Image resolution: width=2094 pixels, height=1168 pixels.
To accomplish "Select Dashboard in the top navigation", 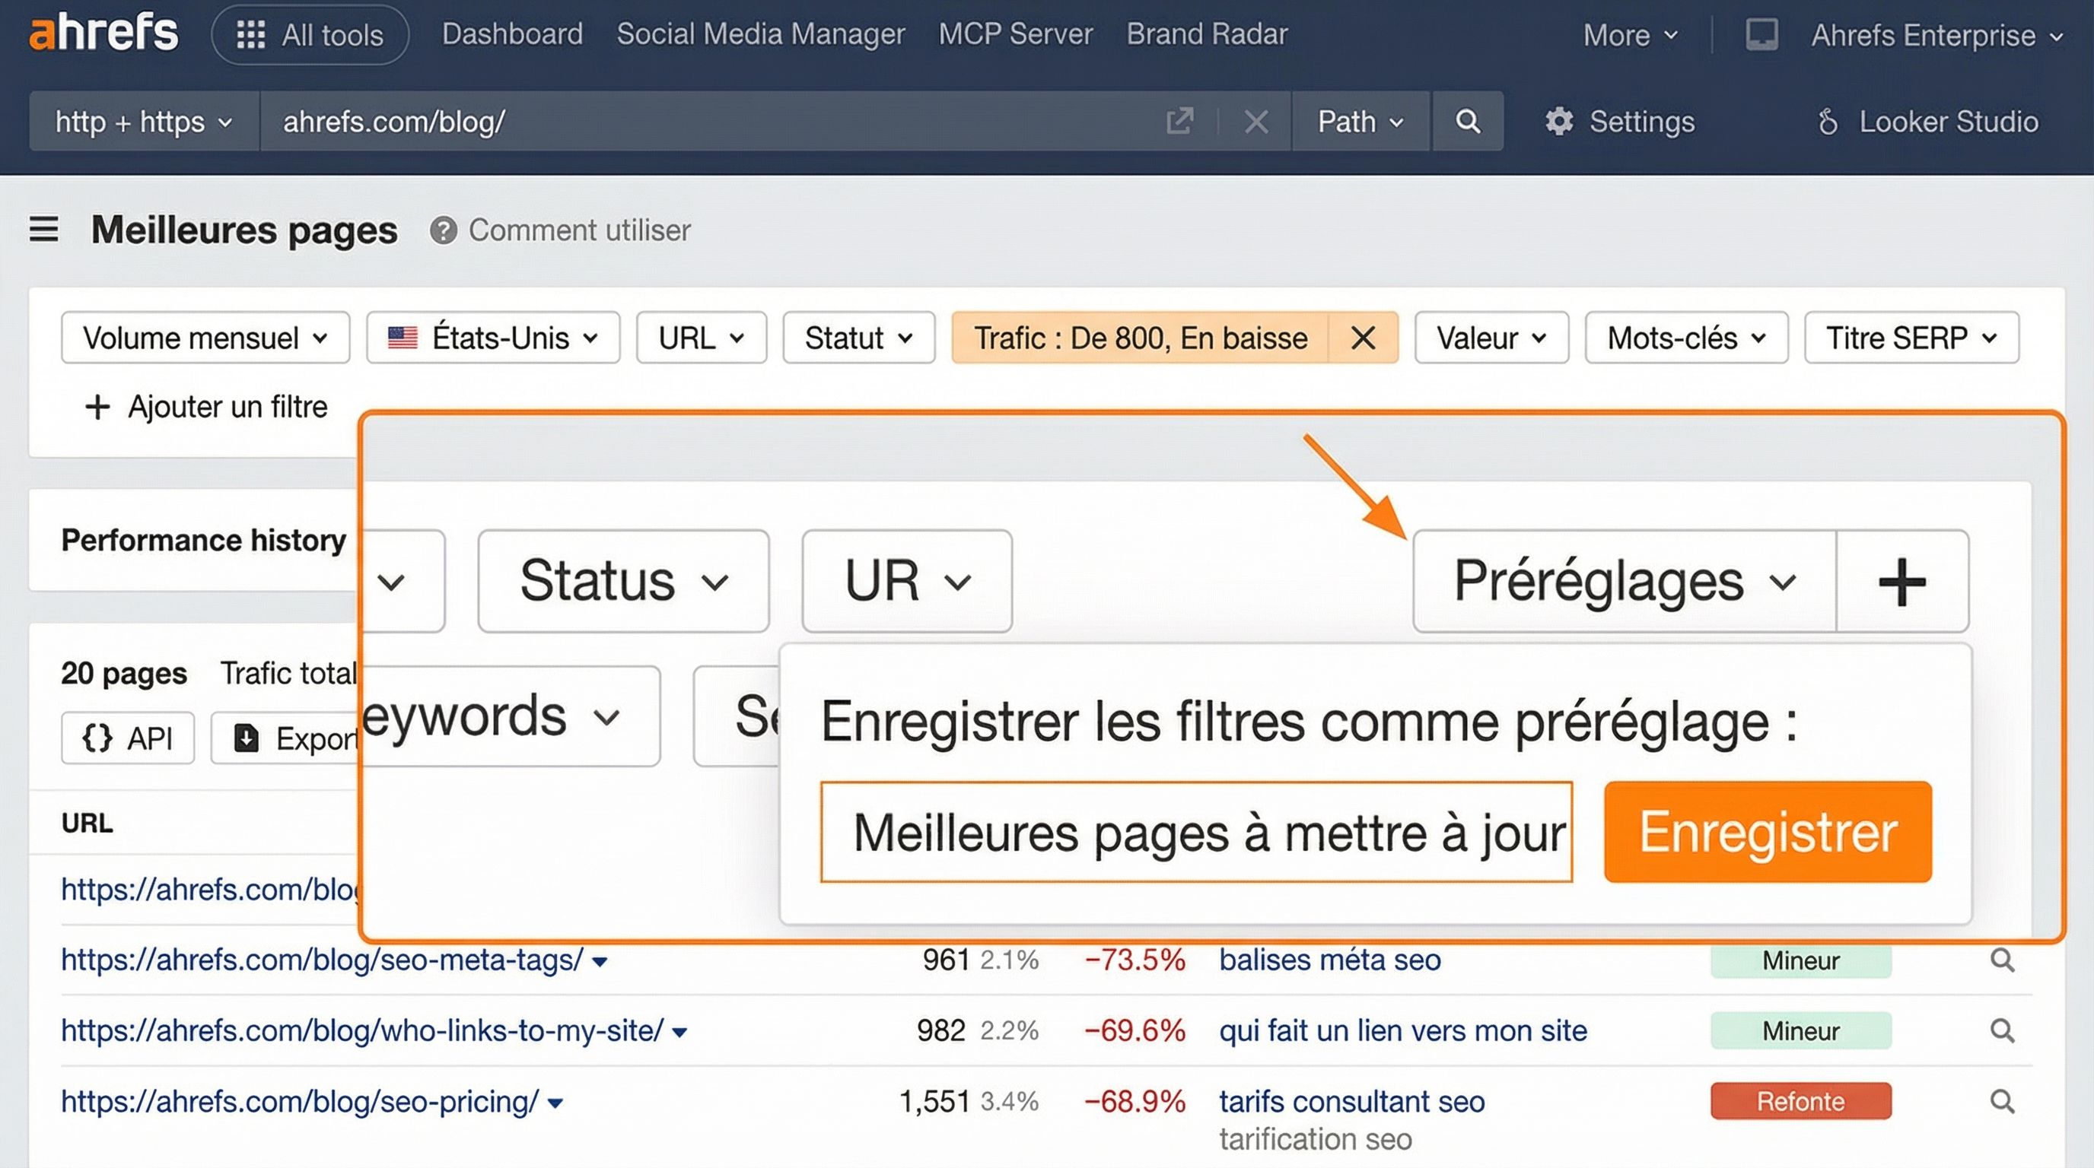I will (x=512, y=34).
